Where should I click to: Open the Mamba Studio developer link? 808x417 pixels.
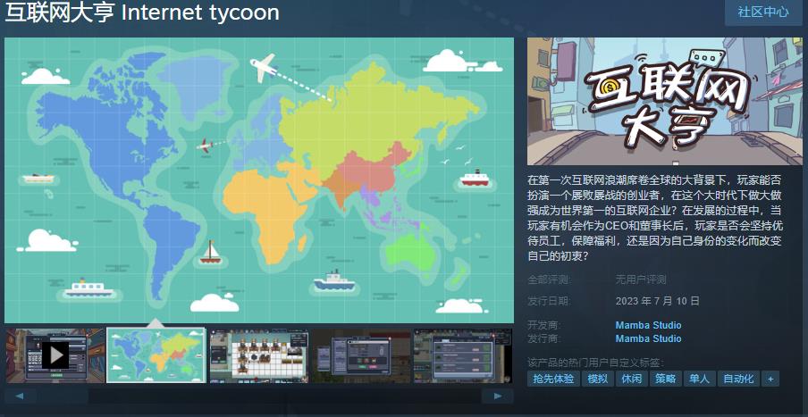point(648,325)
